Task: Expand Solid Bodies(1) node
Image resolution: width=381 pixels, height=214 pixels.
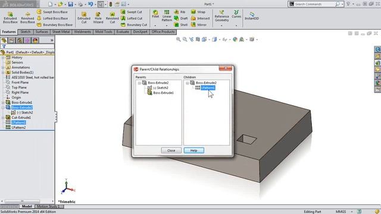Action: (3, 73)
